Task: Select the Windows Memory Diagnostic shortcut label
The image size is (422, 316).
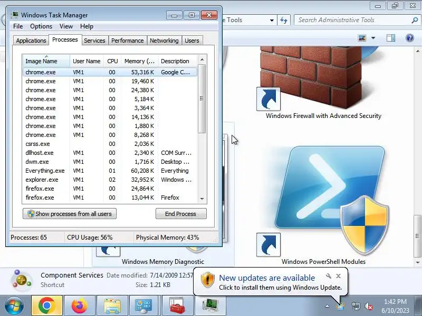Action: click(x=163, y=261)
